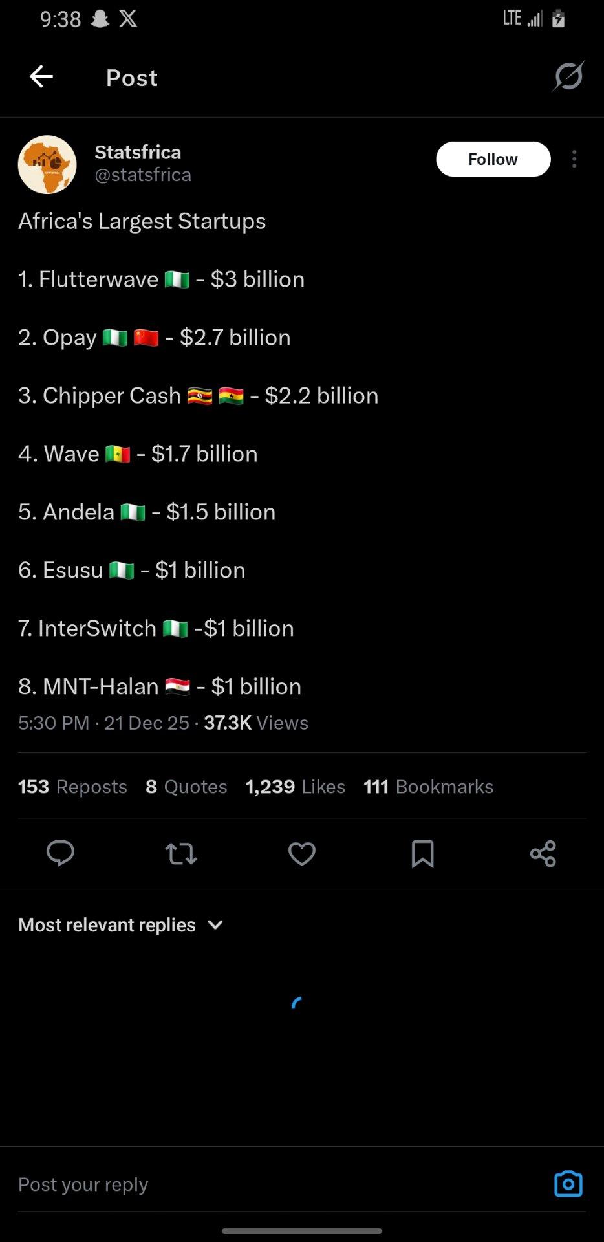This screenshot has width=604, height=1242.
Task: Open the three-dot post options menu
Action: 574,159
